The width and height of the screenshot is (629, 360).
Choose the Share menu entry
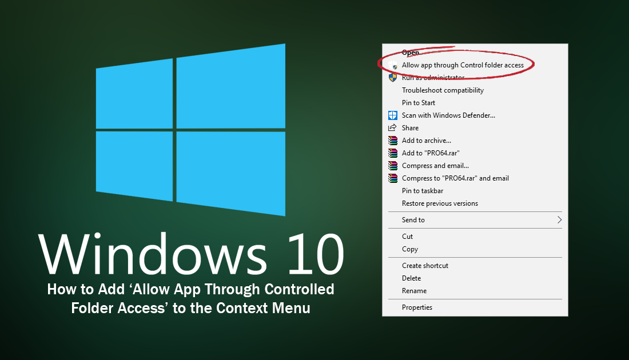[x=475, y=128]
